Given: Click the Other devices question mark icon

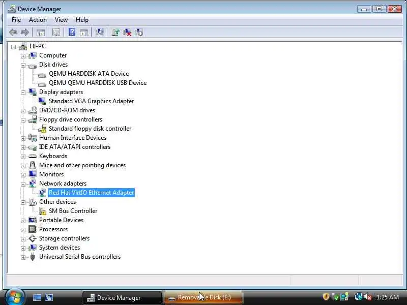Looking at the screenshot, I should point(33,202).
